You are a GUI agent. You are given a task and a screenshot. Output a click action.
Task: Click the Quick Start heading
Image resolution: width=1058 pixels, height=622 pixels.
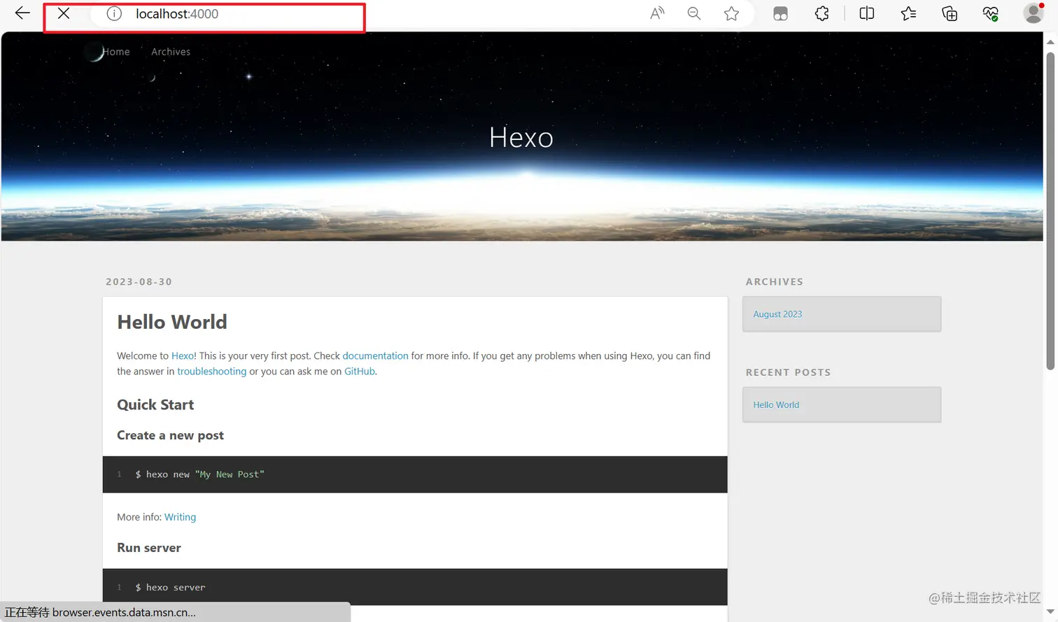point(155,405)
